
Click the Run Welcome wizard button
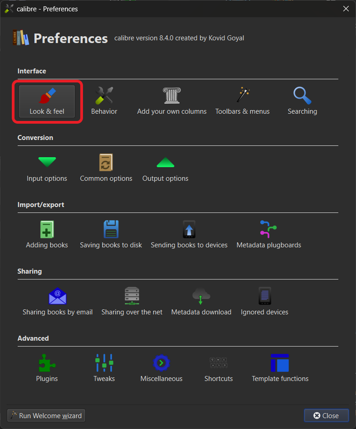click(x=46, y=415)
